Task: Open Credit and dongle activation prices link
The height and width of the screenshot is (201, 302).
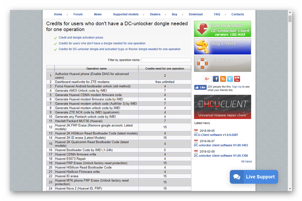Action: click(x=81, y=38)
